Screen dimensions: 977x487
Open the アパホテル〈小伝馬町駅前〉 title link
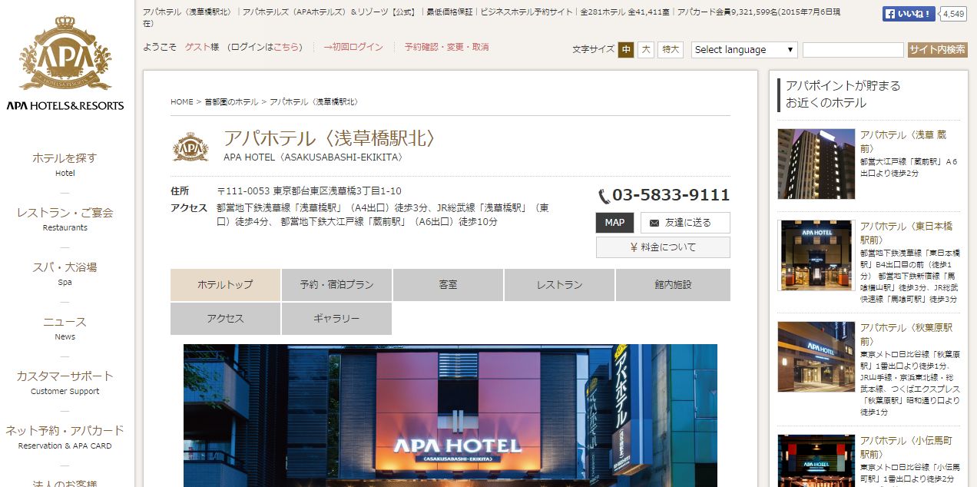(x=906, y=448)
